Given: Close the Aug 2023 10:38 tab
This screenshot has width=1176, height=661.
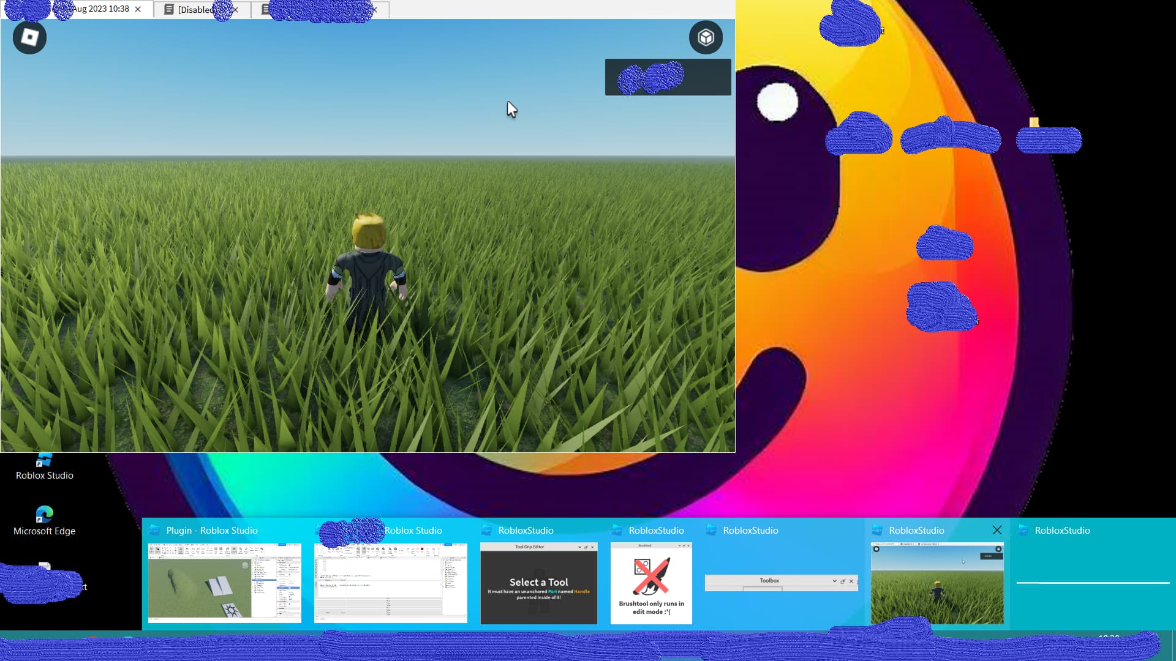Looking at the screenshot, I should (x=138, y=9).
